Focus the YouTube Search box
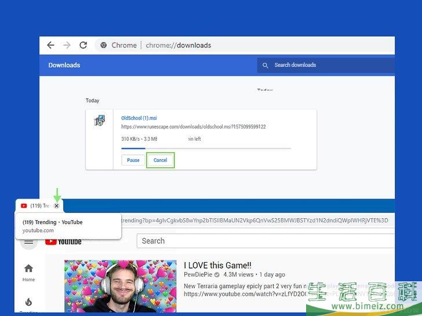Image resolution: width=422 pixels, height=316 pixels. click(x=265, y=241)
